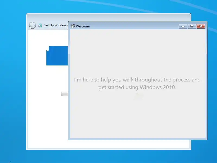Click the 'Welcome' window title text
This screenshot has width=217, height=163.
83,26
